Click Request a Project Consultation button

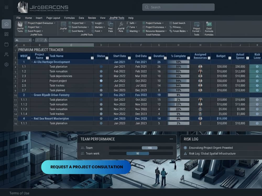pos(86,167)
